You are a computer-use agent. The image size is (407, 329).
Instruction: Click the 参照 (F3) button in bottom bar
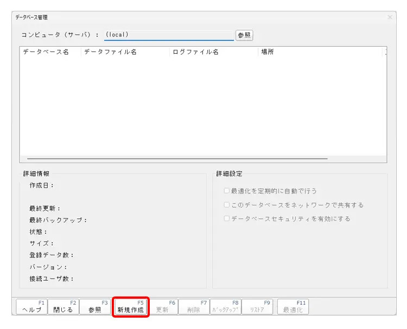94,307
